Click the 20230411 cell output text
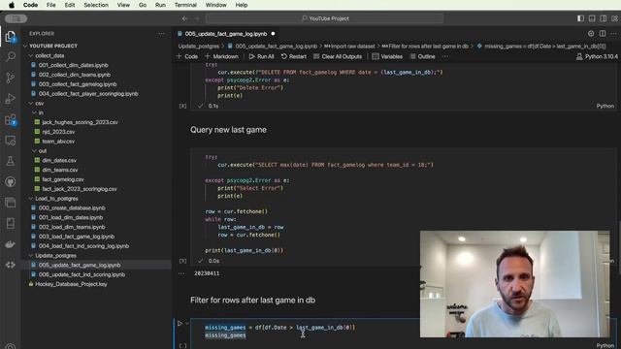The width and height of the screenshot is (621, 349). coord(207,273)
